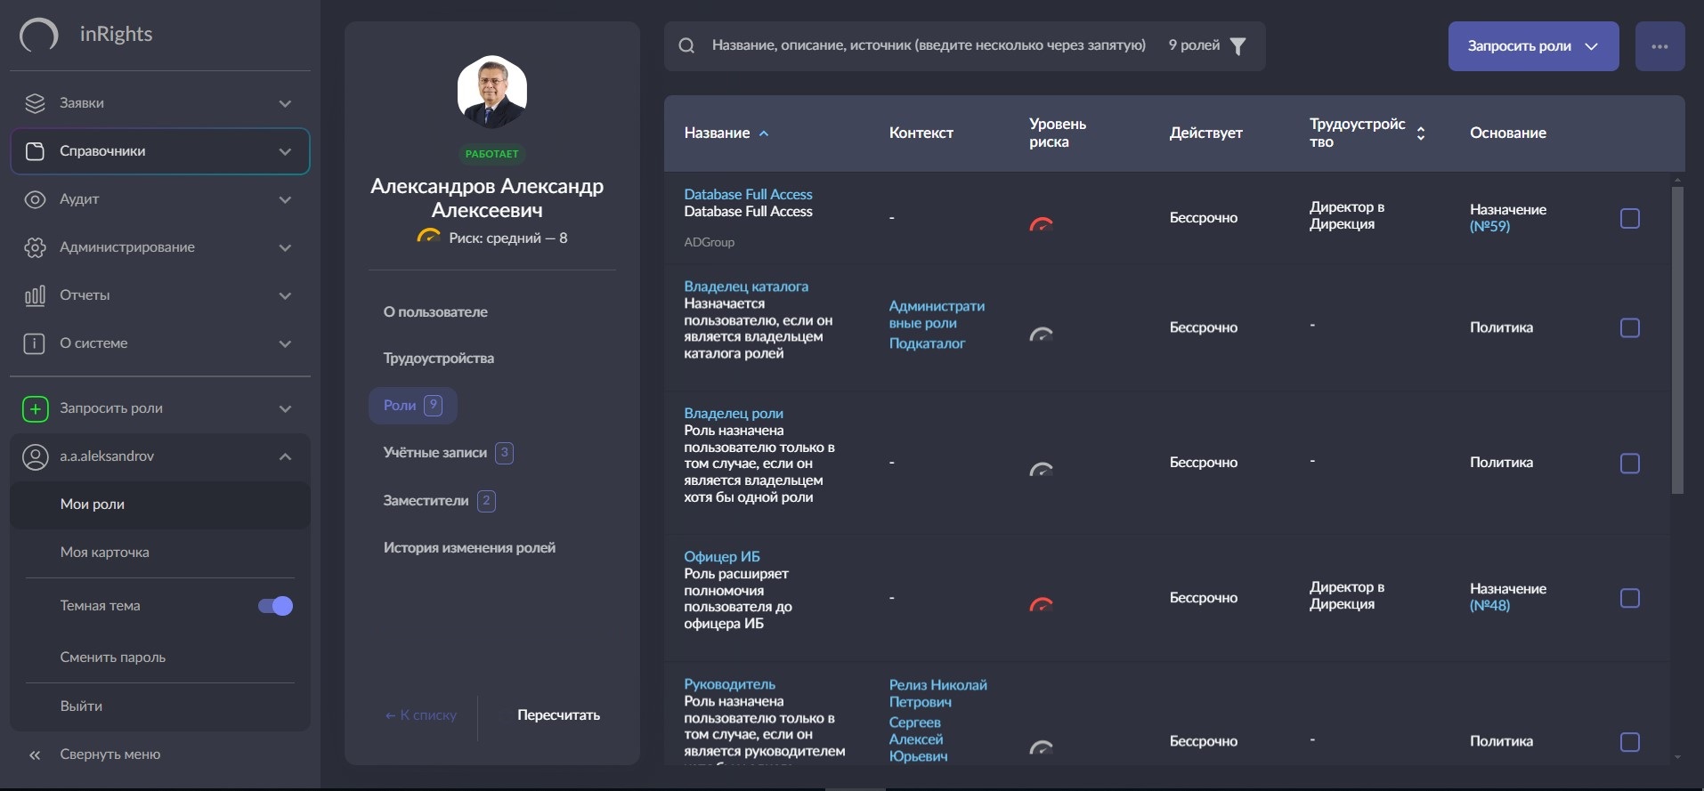Click the search magnifier icon
Image resolution: width=1704 pixels, height=791 pixels.
(x=686, y=45)
